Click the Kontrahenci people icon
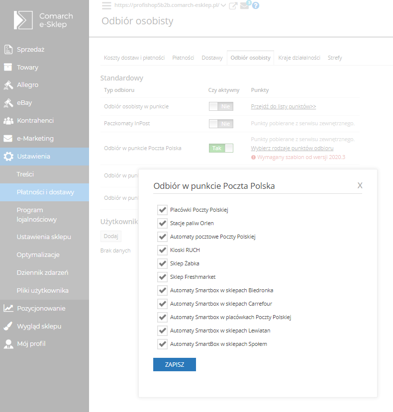The width and height of the screenshot is (393, 412). [8, 121]
